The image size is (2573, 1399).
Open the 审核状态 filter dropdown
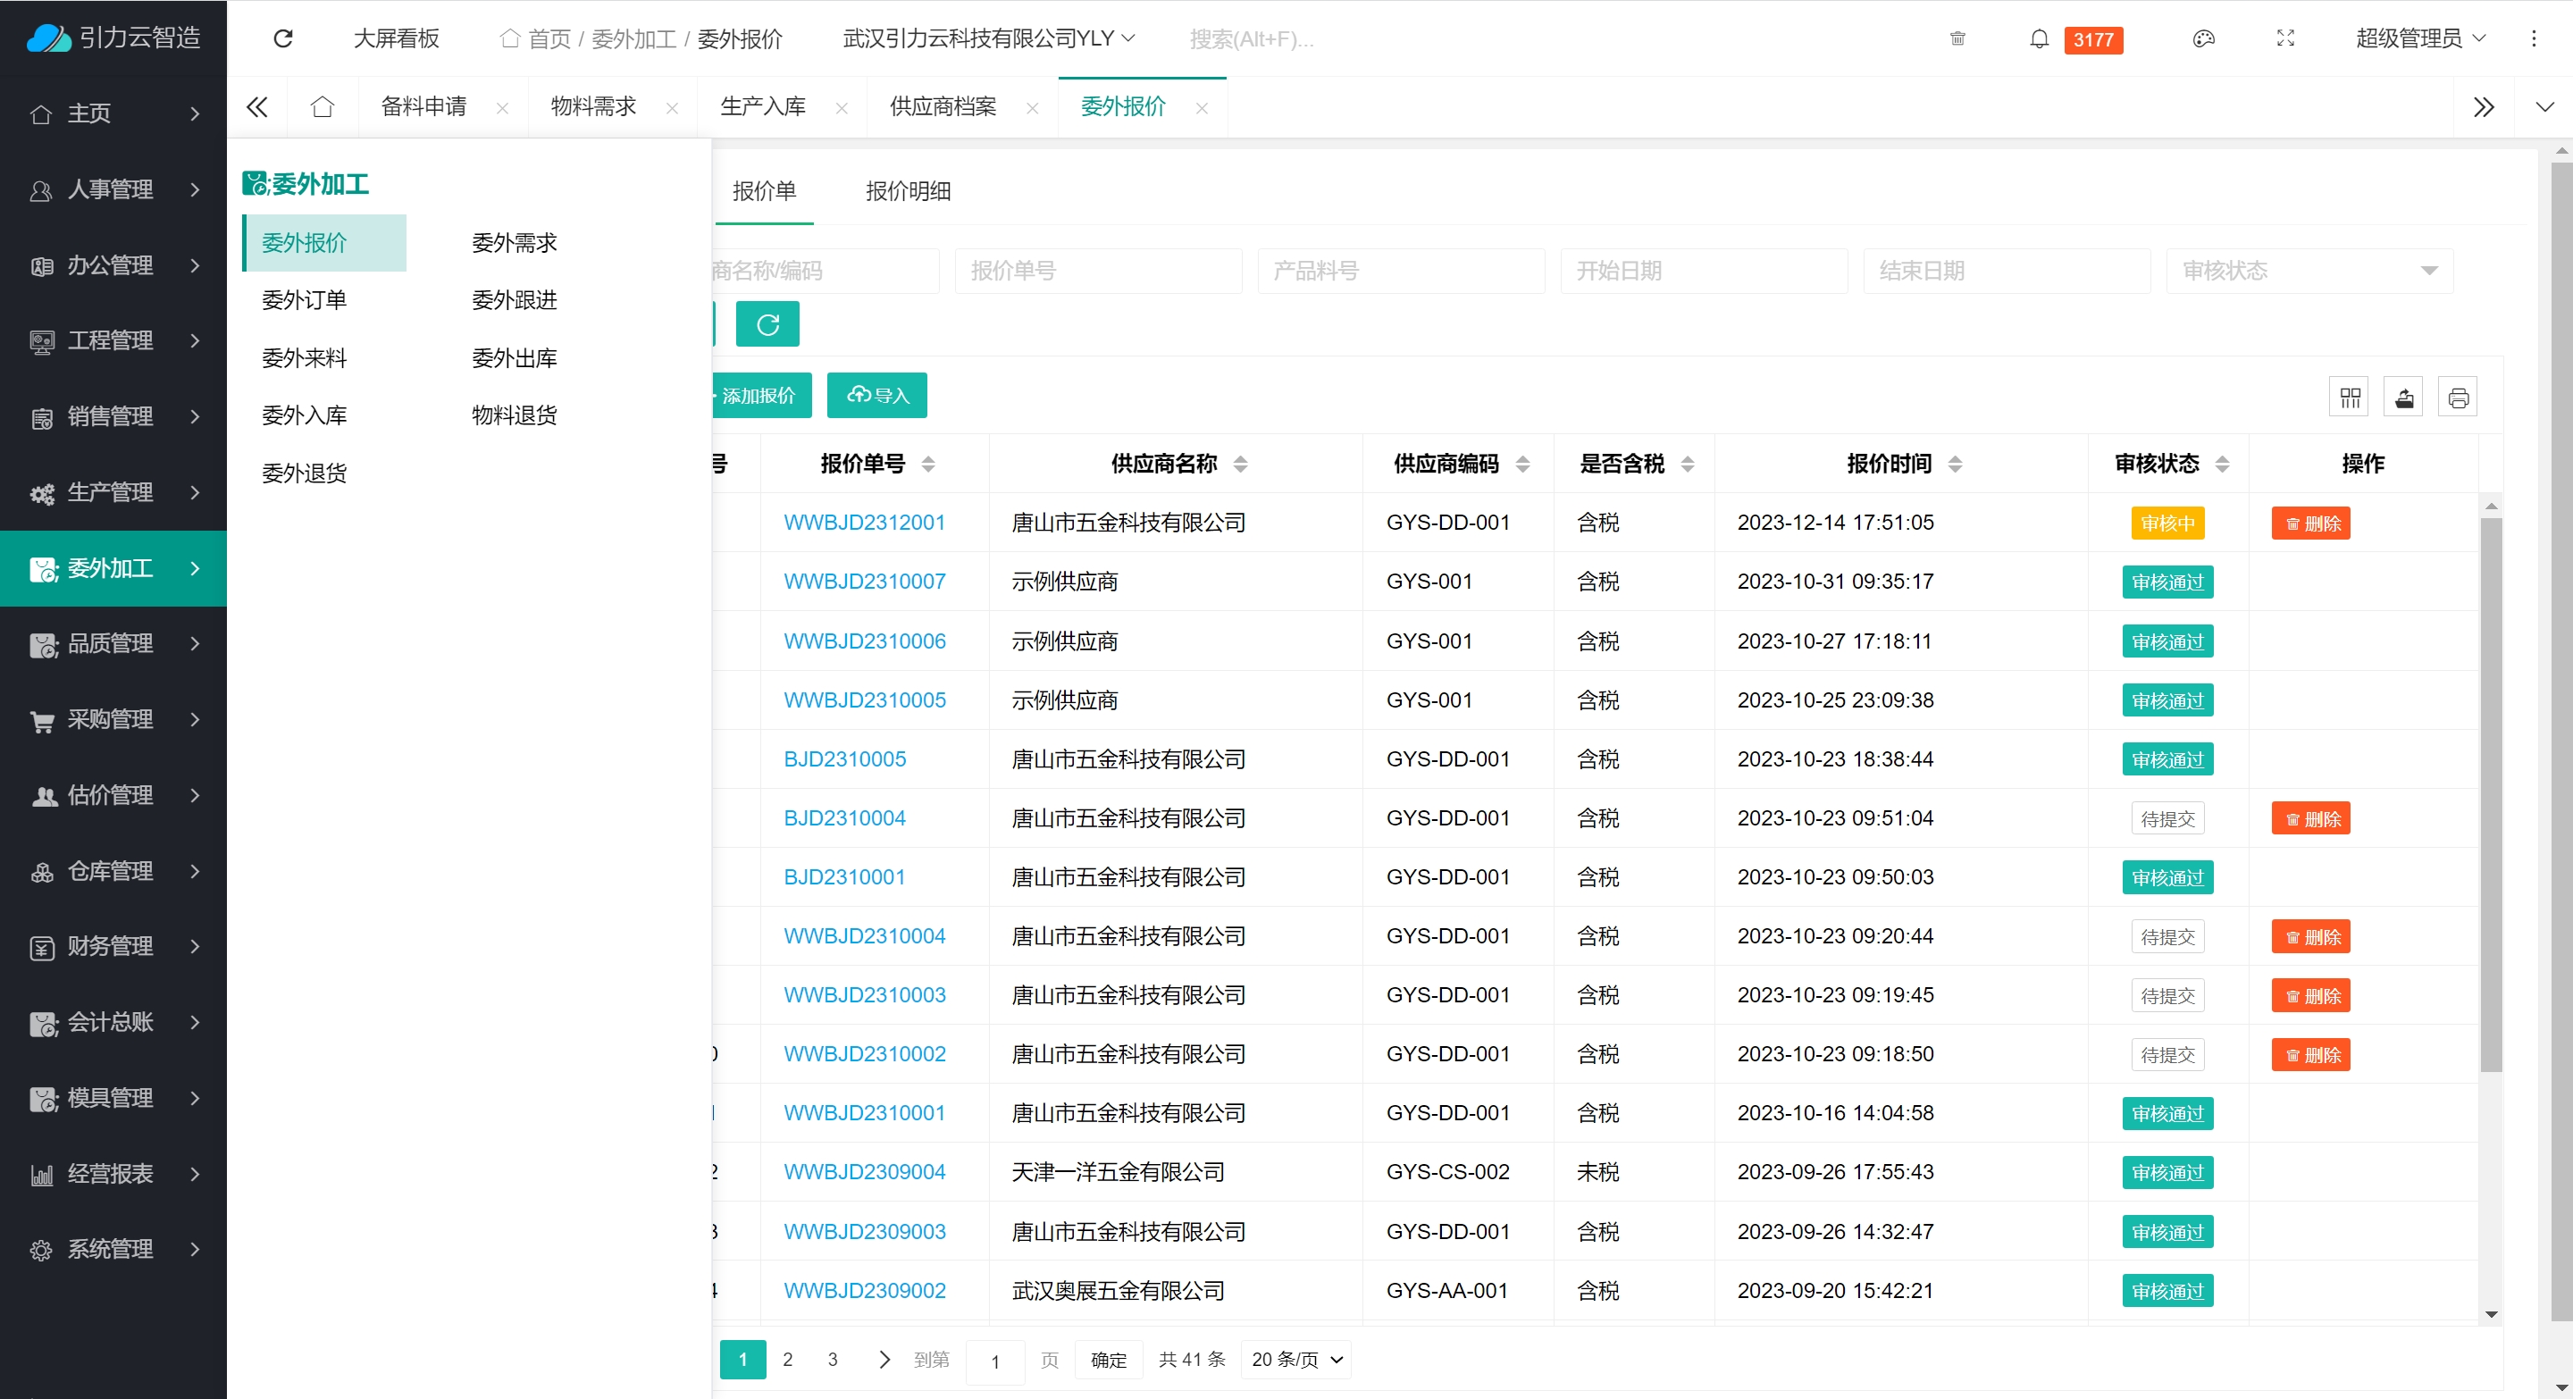click(x=2309, y=271)
